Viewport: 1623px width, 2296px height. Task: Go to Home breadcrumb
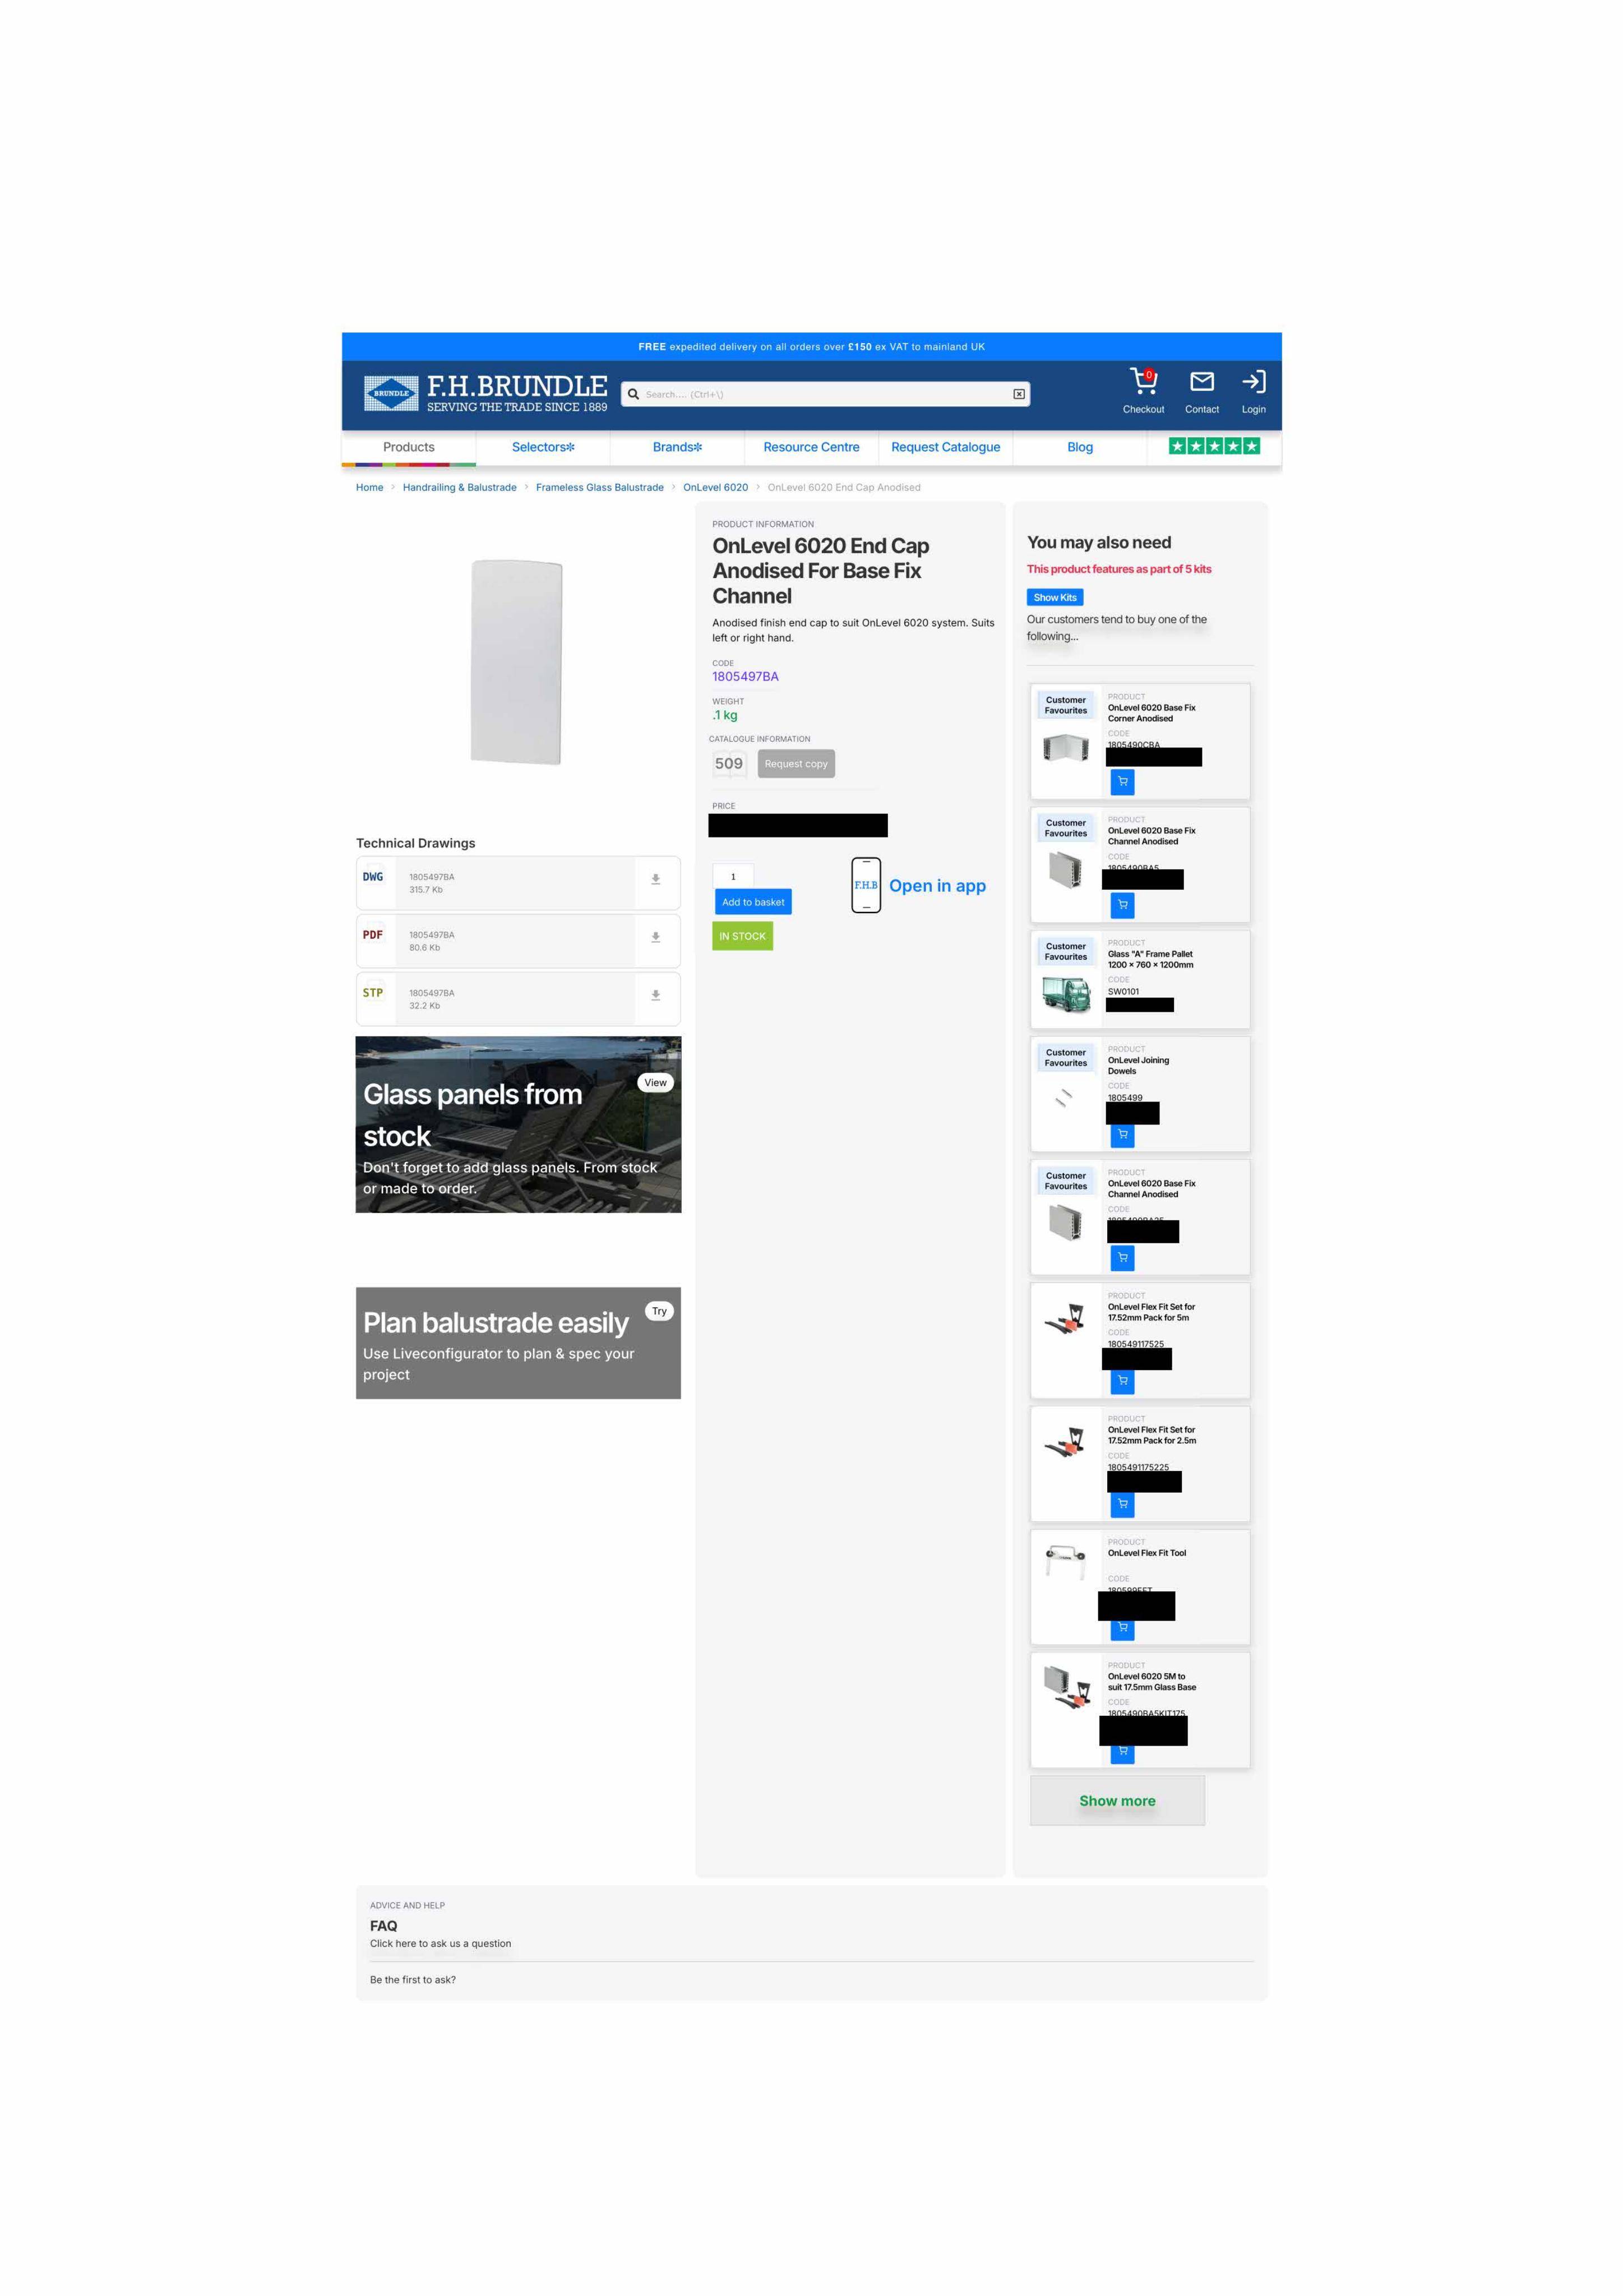click(369, 488)
